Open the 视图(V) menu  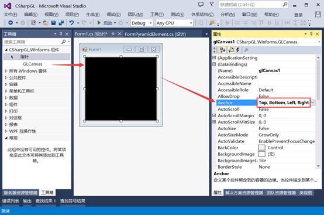pos(51,15)
